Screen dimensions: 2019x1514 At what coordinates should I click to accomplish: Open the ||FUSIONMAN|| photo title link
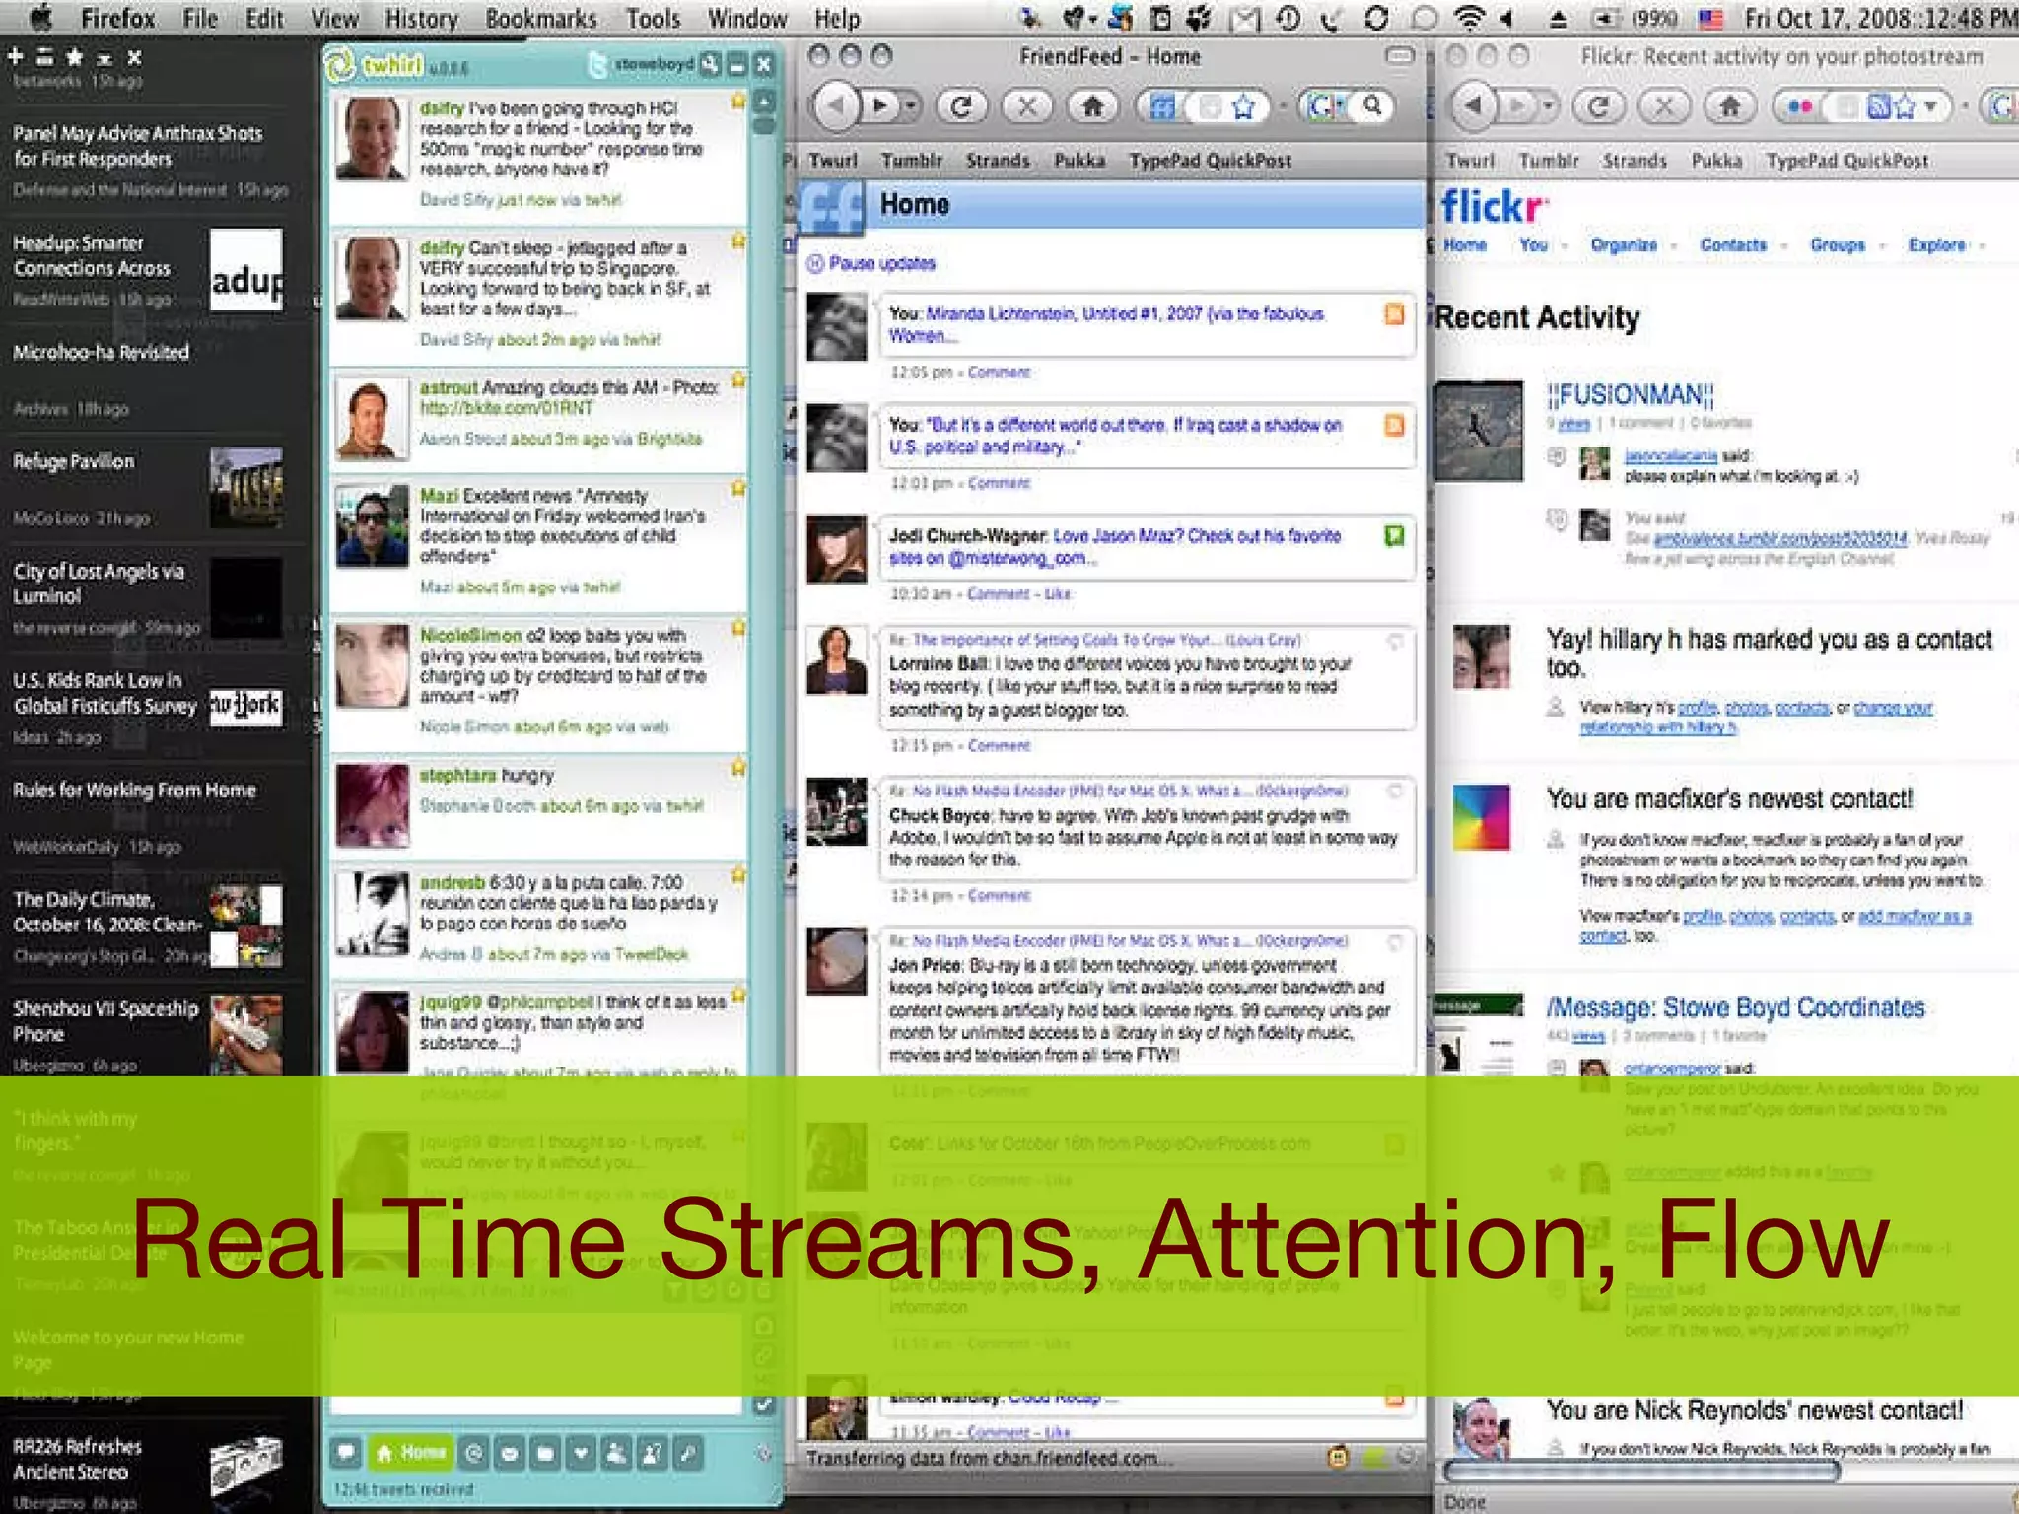coord(1631,395)
